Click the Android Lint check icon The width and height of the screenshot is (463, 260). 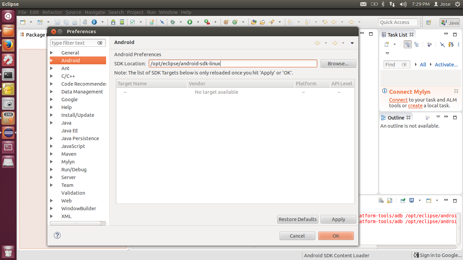(133, 22)
